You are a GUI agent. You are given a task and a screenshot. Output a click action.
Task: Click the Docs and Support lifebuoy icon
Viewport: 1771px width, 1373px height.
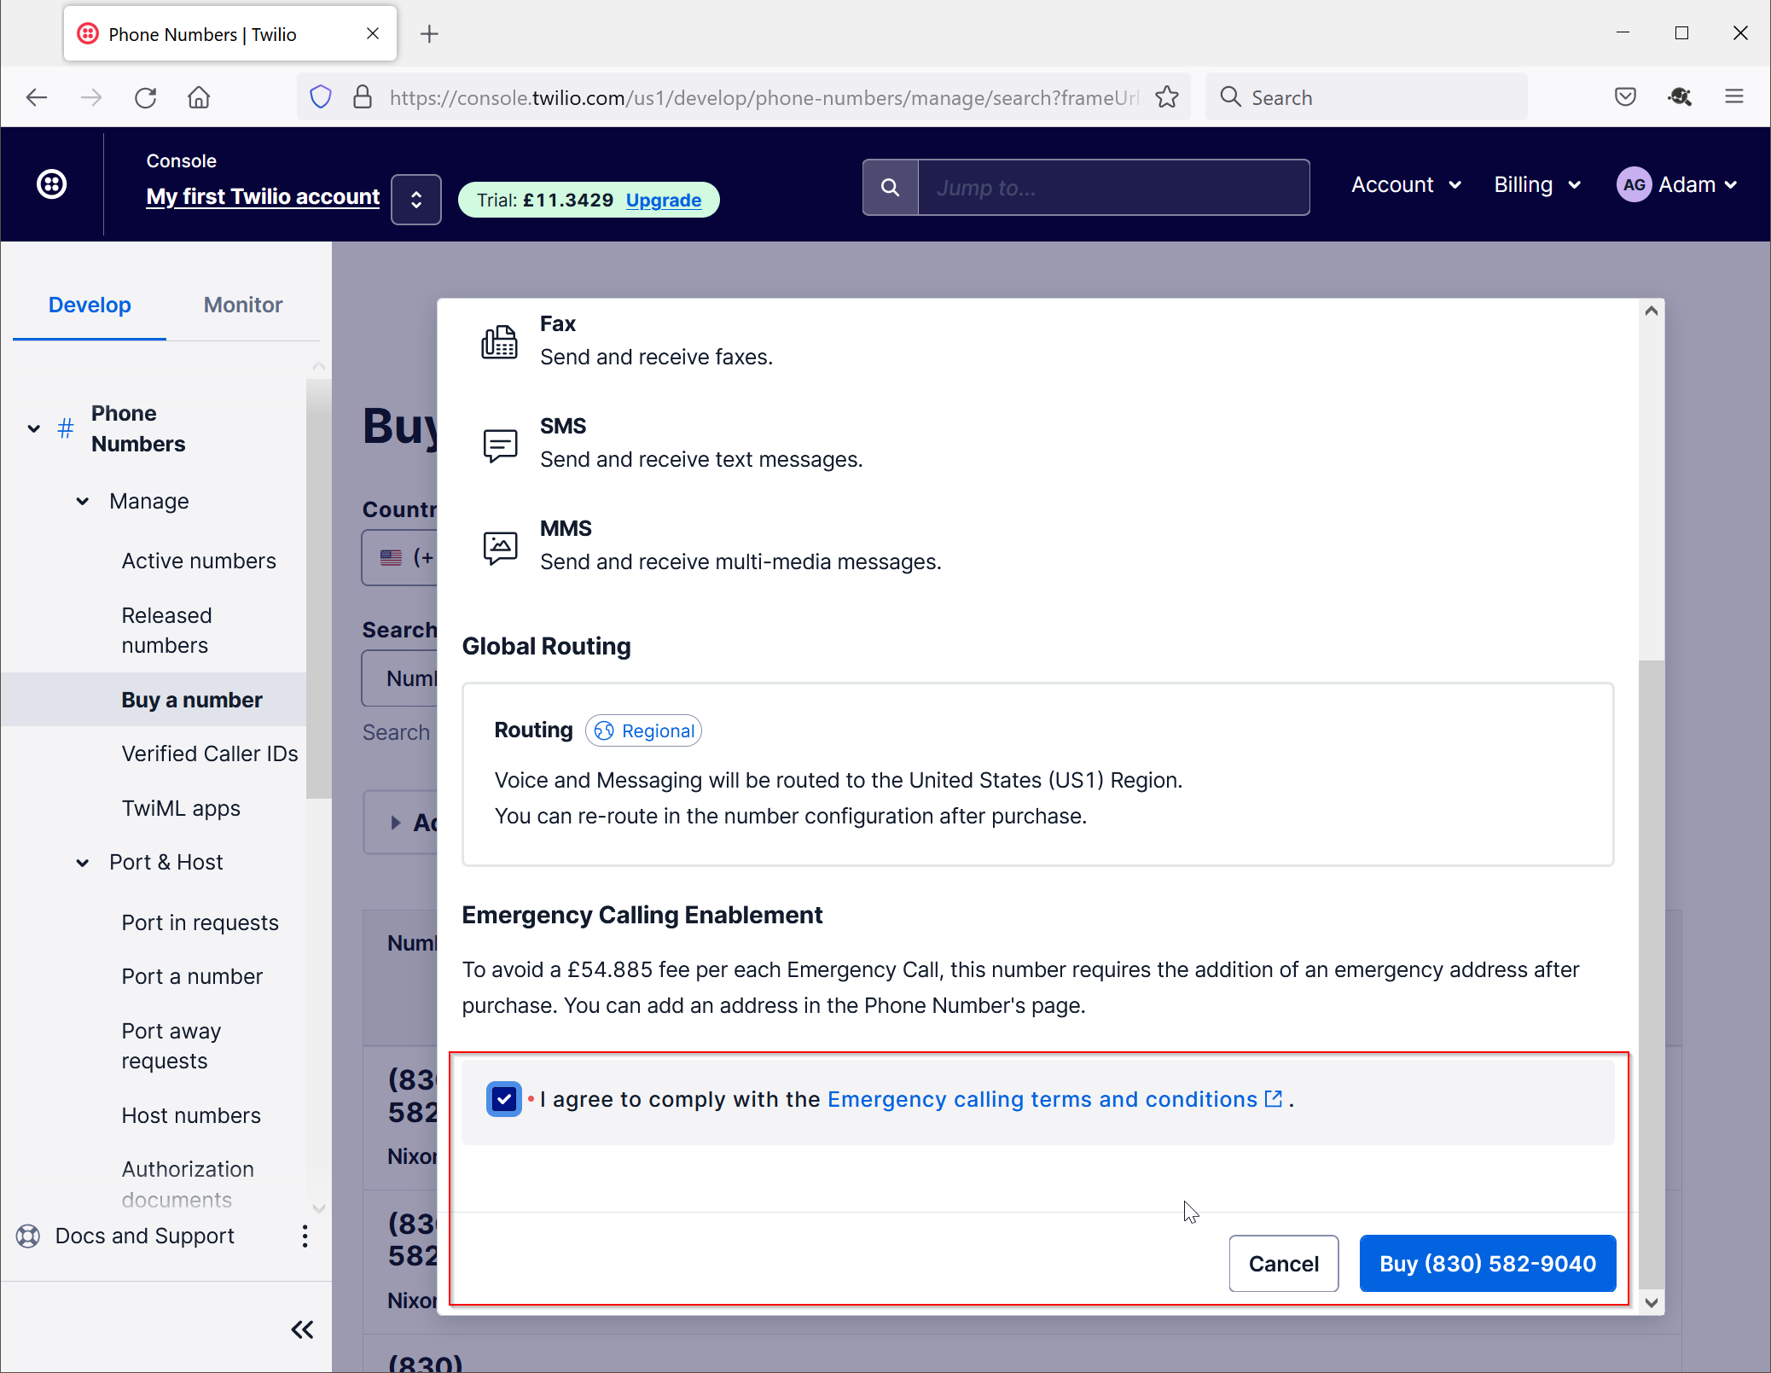pyautogui.click(x=28, y=1236)
